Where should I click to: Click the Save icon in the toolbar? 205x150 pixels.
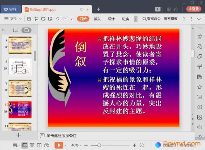coord(29,19)
